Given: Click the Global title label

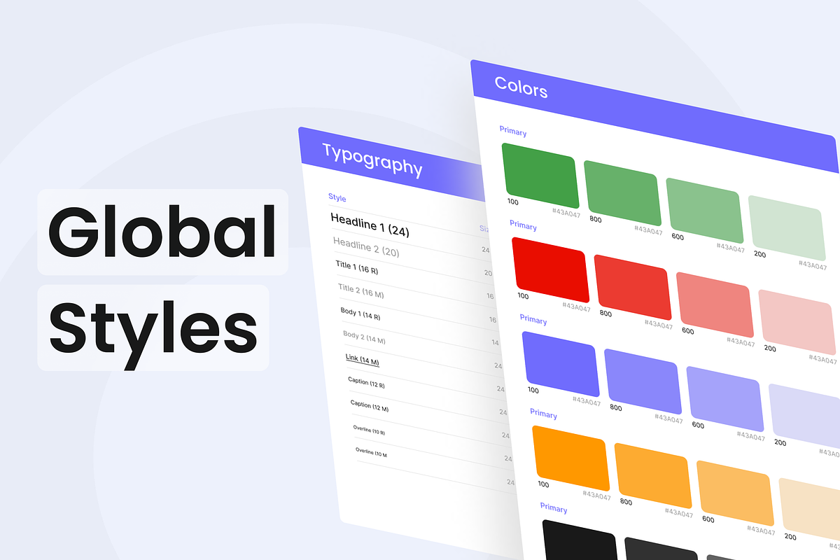Looking at the screenshot, I should click(x=162, y=232).
